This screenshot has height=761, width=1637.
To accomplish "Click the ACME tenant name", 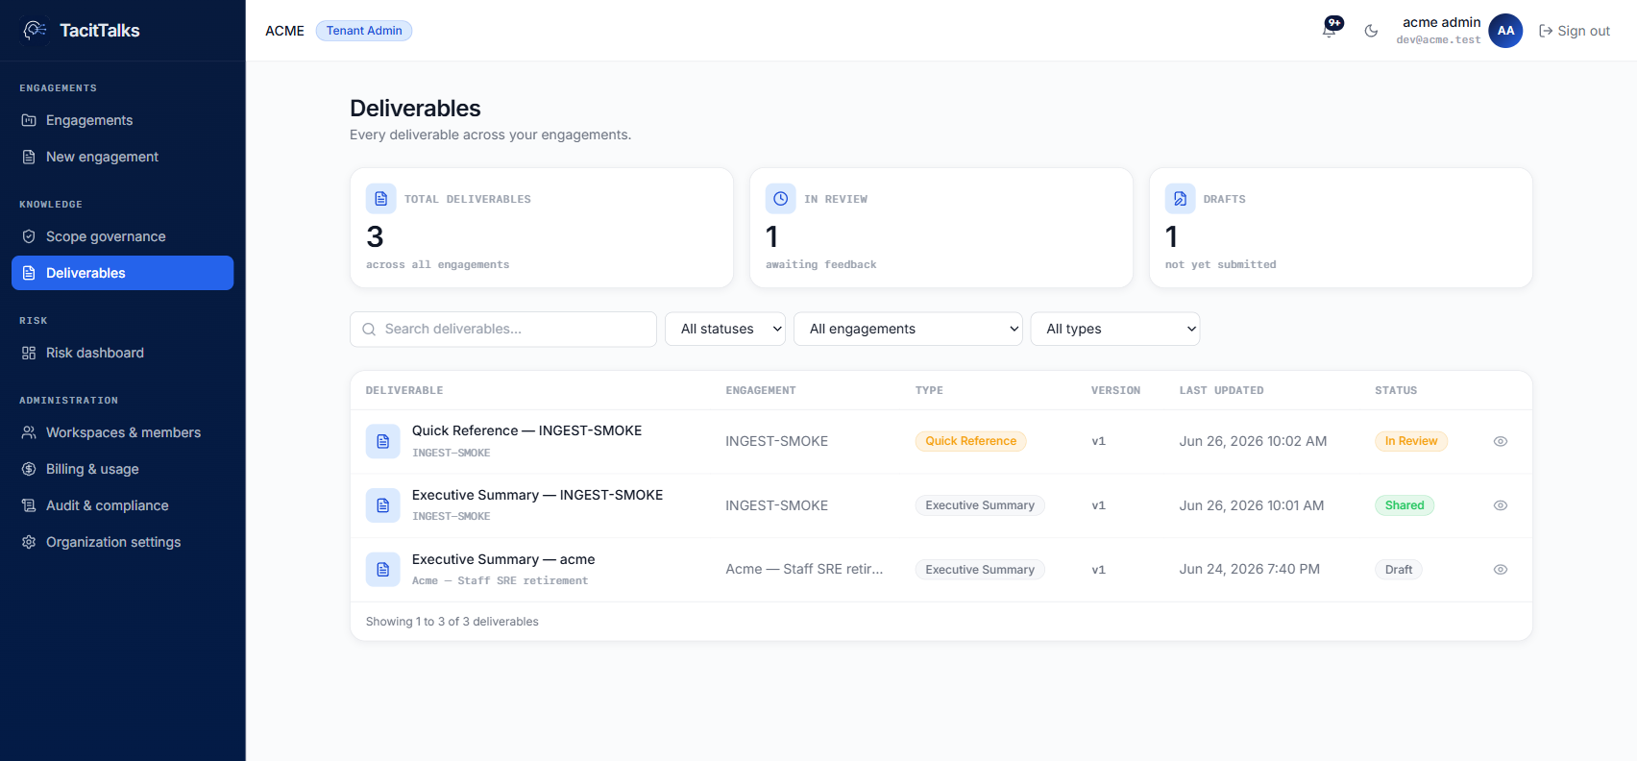I will (284, 31).
